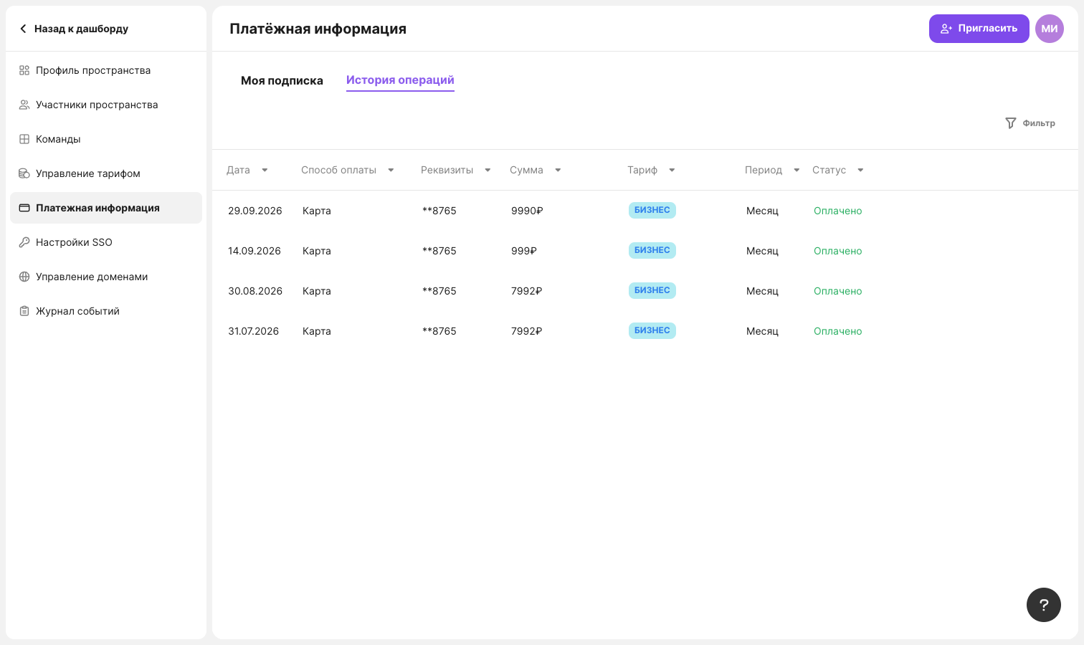1084x645 pixels.
Task: Click the Платёжная информация page heading
Action: point(318,29)
